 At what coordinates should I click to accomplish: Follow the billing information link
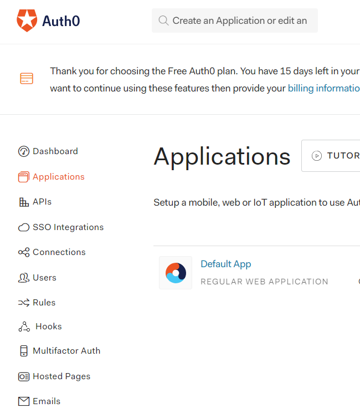[324, 88]
